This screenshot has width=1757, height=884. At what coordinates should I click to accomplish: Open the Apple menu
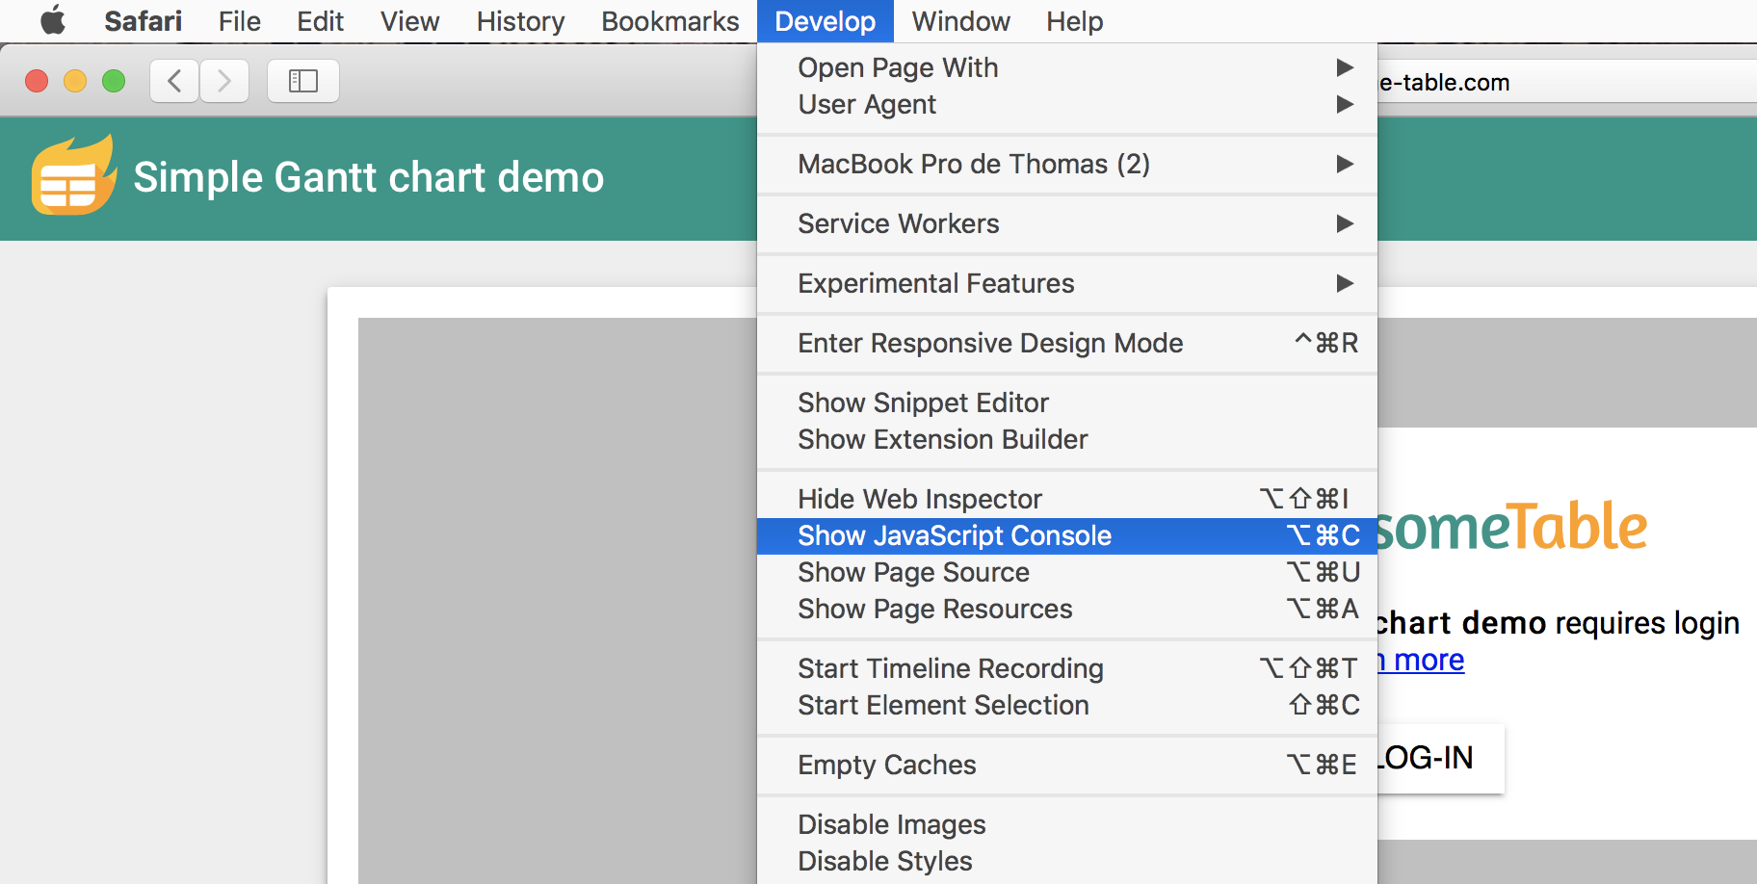point(53,20)
